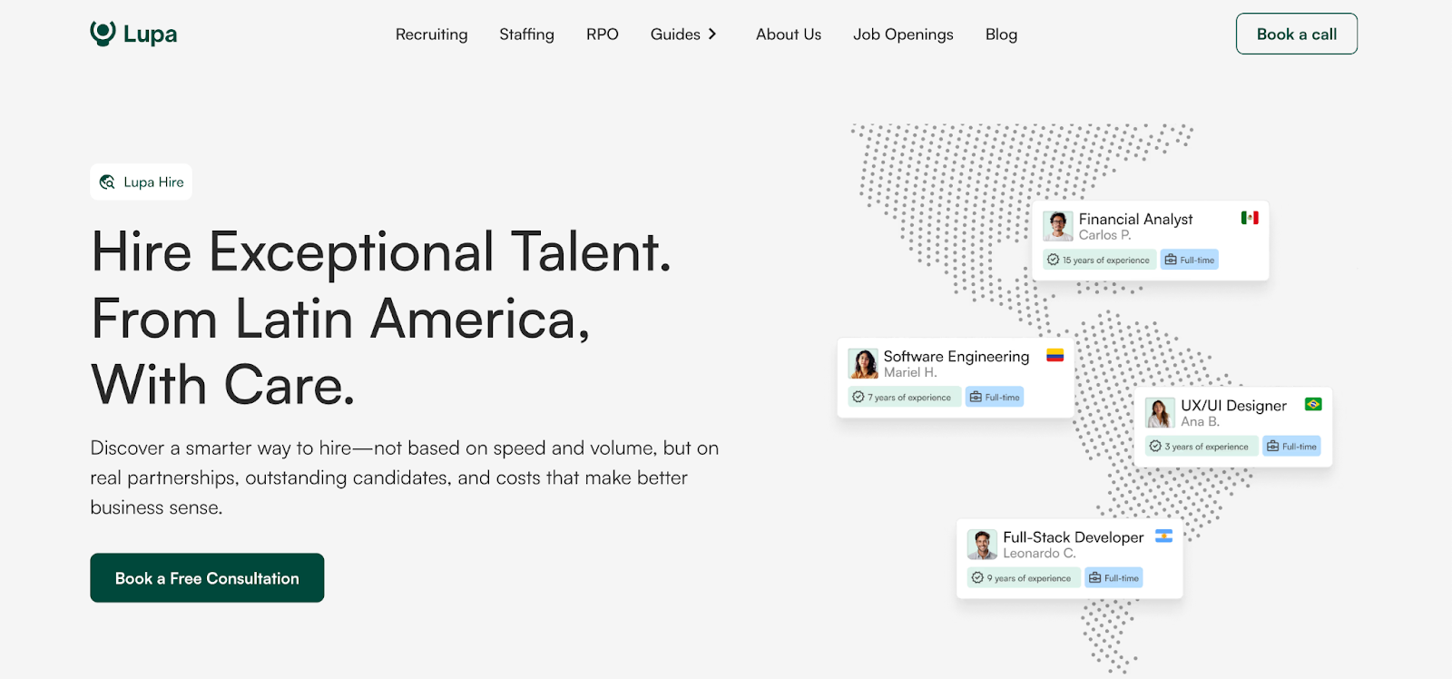Screen dimensions: 1452x679
Task: Click the Lupa Hire magnifier icon
Action: 107,182
